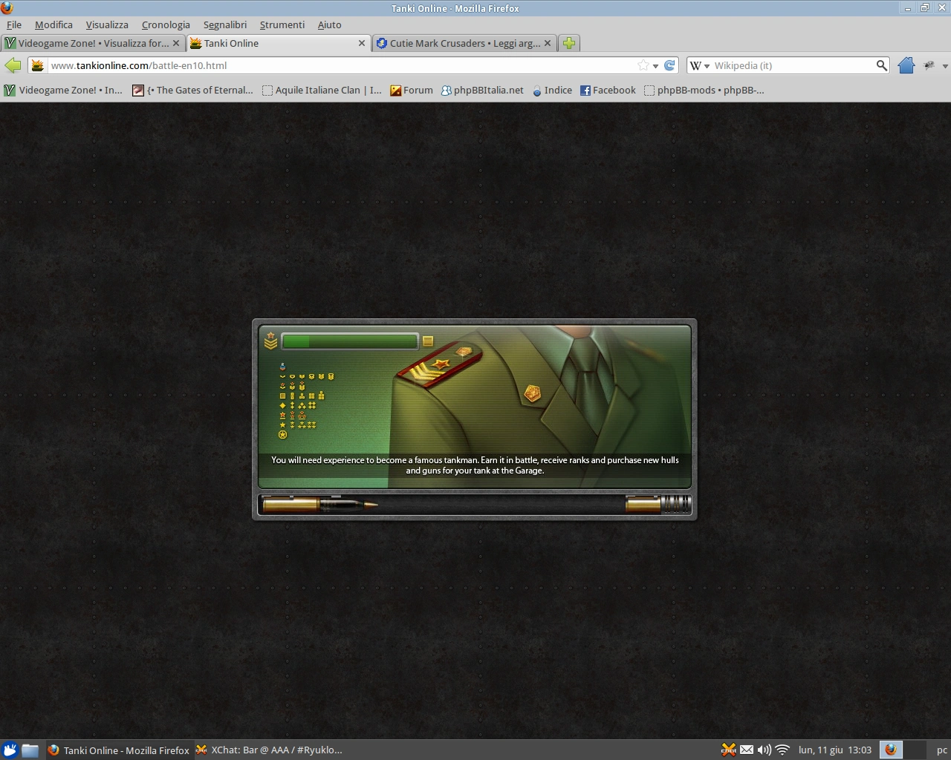Open the Strumenti menu

282,24
